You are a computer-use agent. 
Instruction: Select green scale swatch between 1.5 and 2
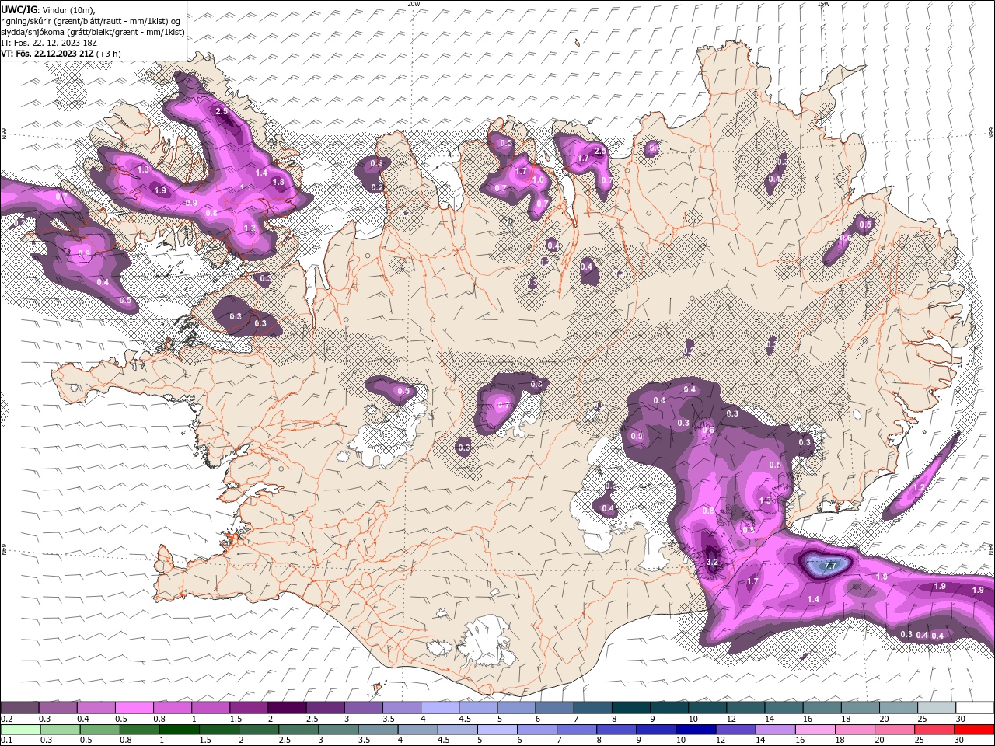click(218, 730)
